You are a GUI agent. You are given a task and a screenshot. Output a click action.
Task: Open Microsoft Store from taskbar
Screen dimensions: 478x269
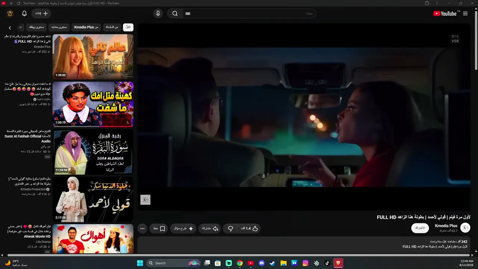218,263
